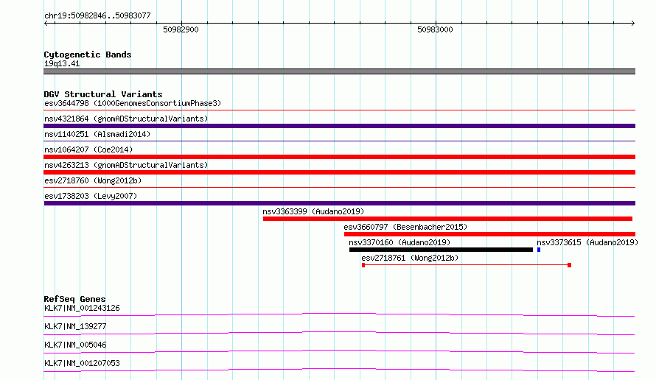
Task: Open variant esv3660797 (Besenbacher2015) label
Action: tap(405, 227)
